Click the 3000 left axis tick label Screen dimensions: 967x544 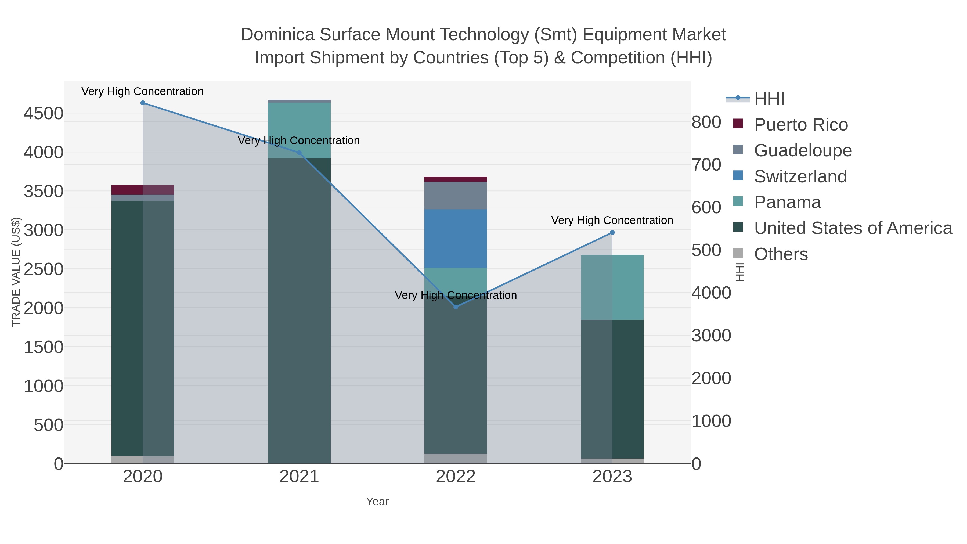click(44, 230)
